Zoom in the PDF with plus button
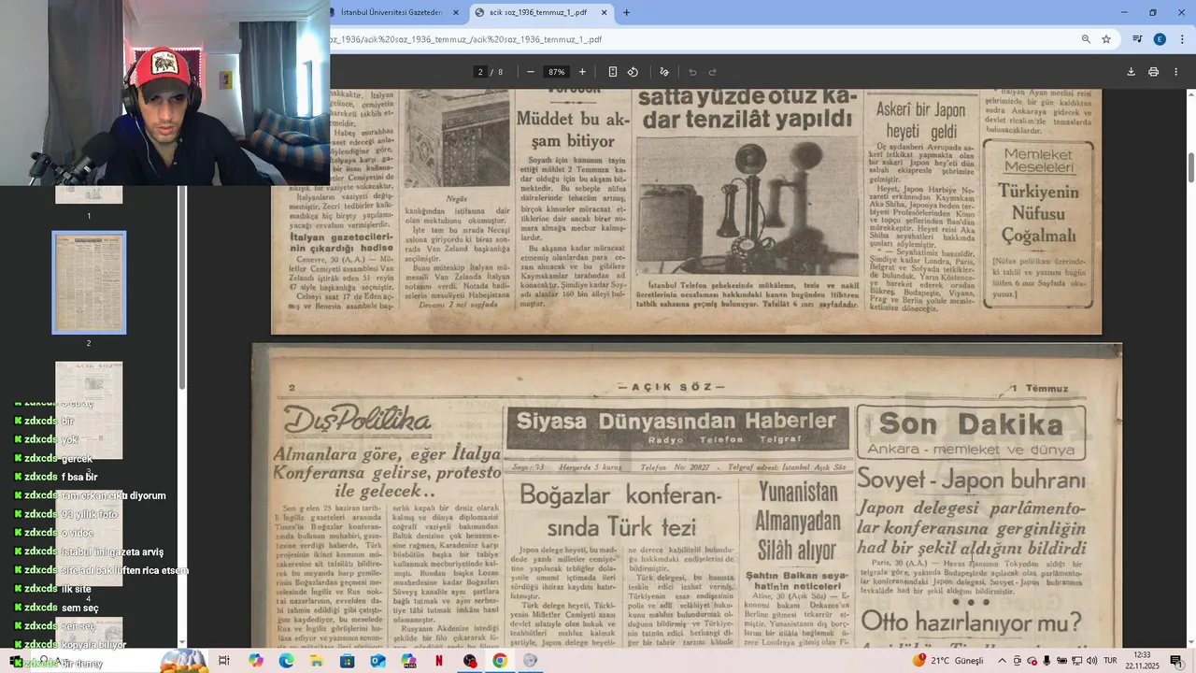The image size is (1196, 673). [582, 72]
